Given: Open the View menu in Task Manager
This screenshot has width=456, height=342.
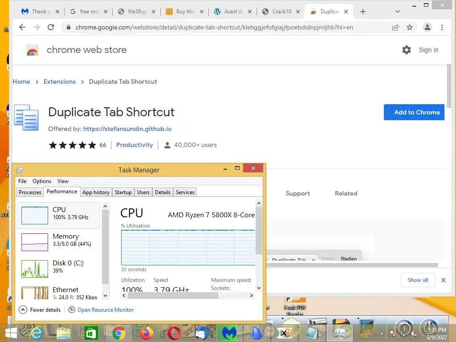Looking at the screenshot, I should click(x=63, y=181).
